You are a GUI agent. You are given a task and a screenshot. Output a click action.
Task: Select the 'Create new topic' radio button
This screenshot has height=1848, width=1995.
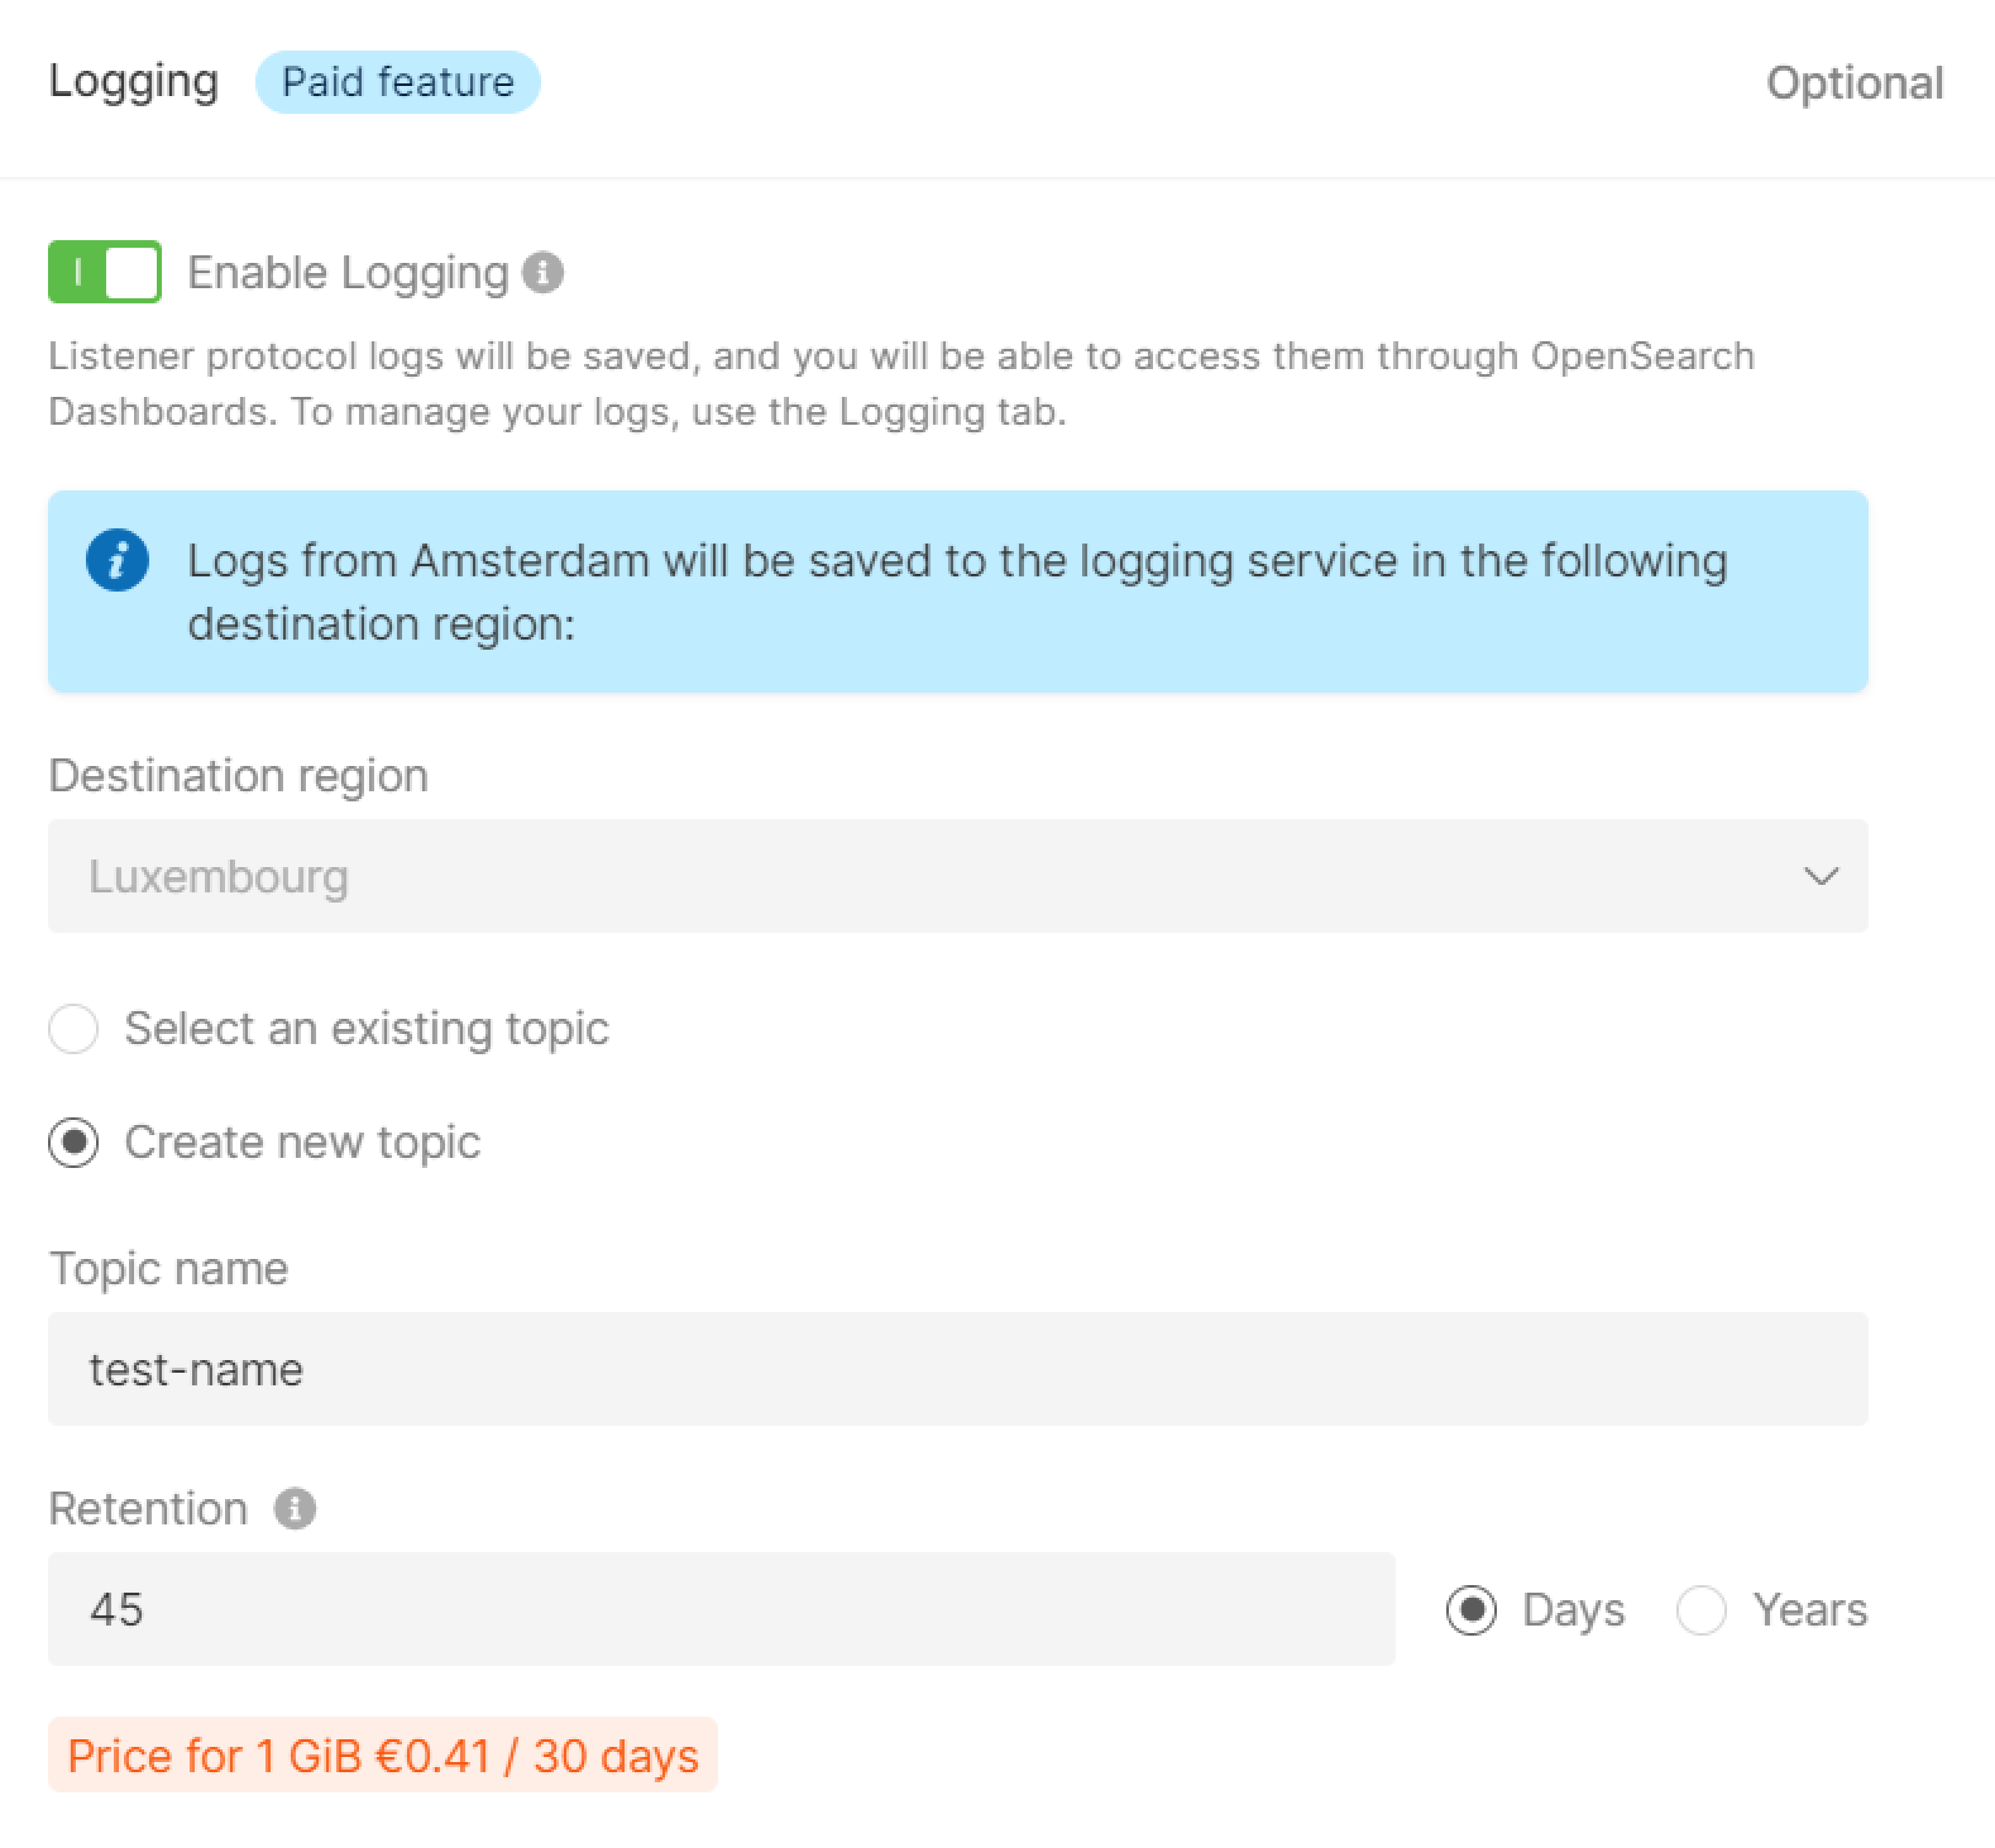[73, 1142]
